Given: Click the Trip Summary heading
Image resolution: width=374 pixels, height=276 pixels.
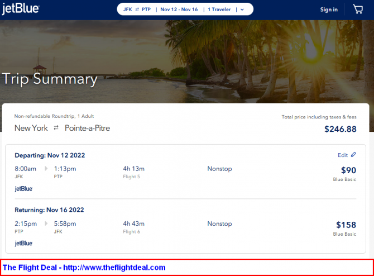Looking at the screenshot, I should click(50, 79).
